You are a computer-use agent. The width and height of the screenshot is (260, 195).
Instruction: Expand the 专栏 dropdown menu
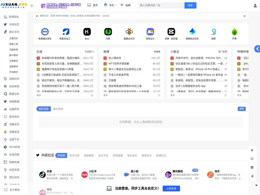coord(110,5)
